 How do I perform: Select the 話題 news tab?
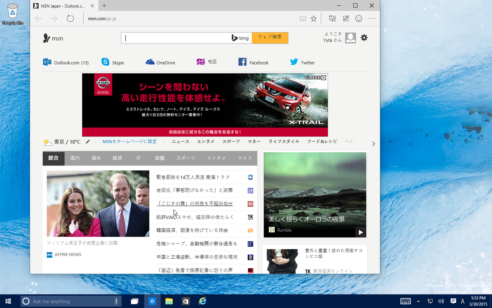tap(160, 158)
